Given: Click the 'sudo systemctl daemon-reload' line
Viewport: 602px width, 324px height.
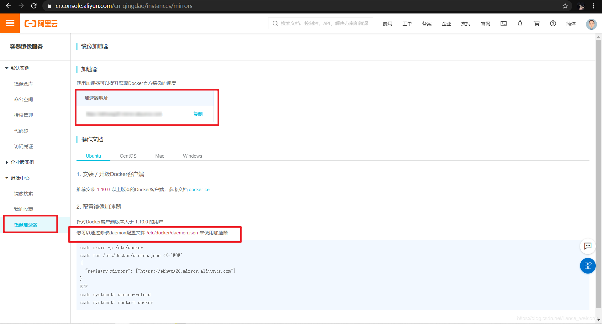Looking at the screenshot, I should (115, 295).
